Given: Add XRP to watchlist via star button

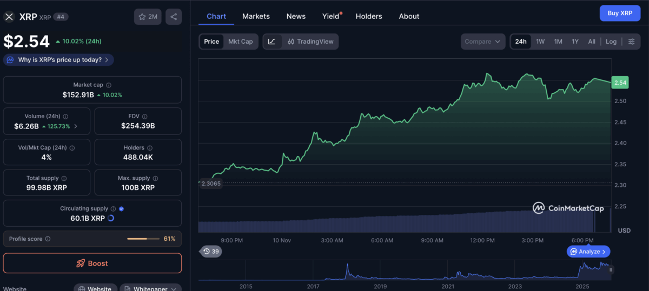Looking at the screenshot, I should point(148,17).
